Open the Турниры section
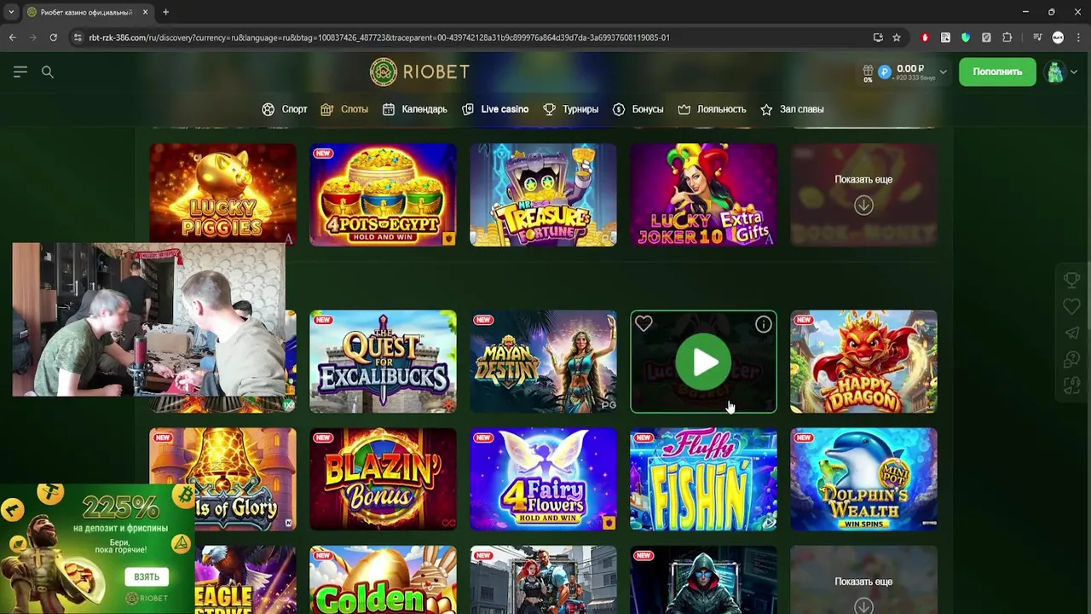The width and height of the screenshot is (1091, 614). tap(571, 109)
